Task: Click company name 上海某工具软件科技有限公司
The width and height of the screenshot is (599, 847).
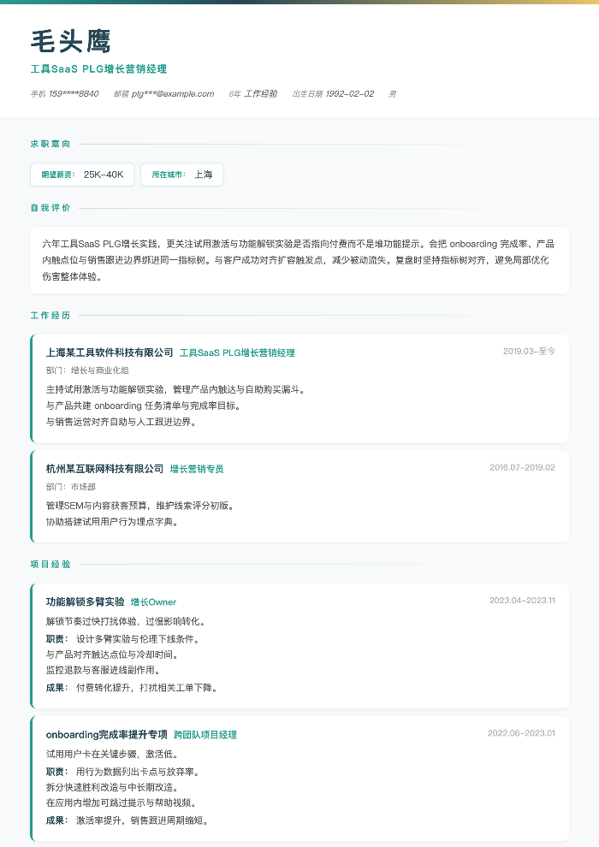Action: pos(110,352)
